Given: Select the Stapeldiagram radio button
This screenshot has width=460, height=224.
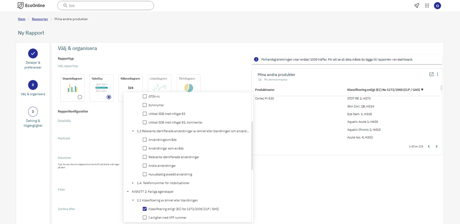Looking at the screenshot, I should coord(80,97).
